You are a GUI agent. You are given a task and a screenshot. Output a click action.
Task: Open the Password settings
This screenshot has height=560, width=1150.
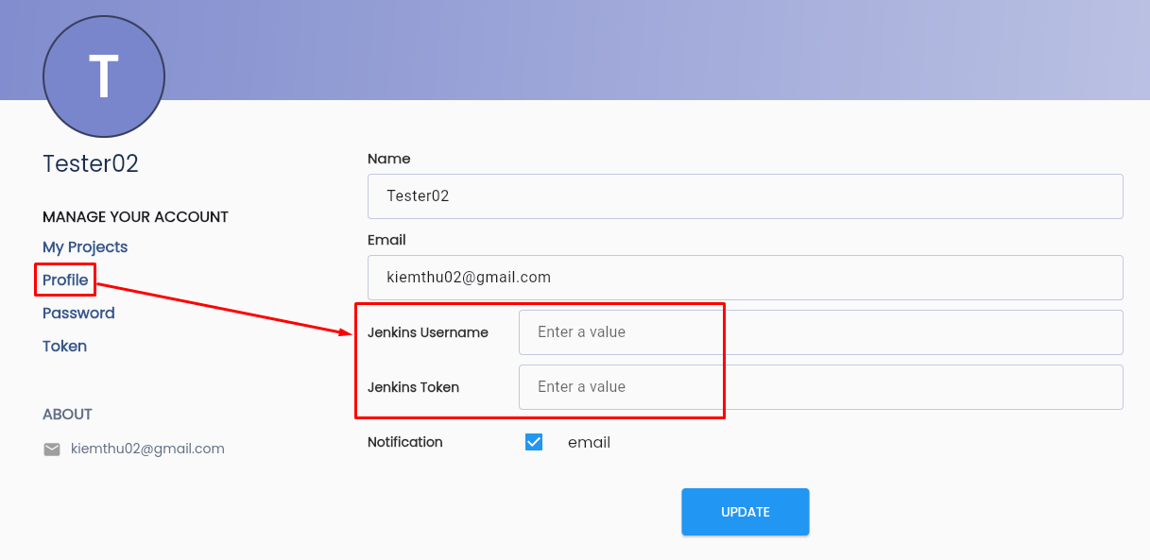(x=78, y=314)
